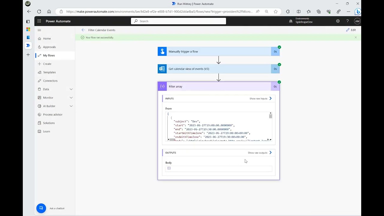Click the browser address bar URL
Viewport: 384px width, 216px height.
click(159, 11)
